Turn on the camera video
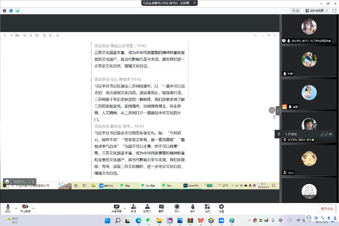This screenshot has width=339, height=226. pos(25,208)
